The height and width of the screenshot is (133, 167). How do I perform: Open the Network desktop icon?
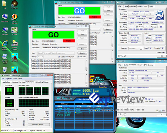click(5, 31)
